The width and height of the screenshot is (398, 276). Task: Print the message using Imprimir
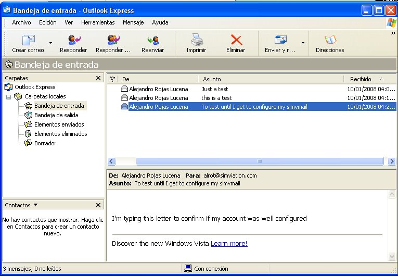pyautogui.click(x=196, y=40)
